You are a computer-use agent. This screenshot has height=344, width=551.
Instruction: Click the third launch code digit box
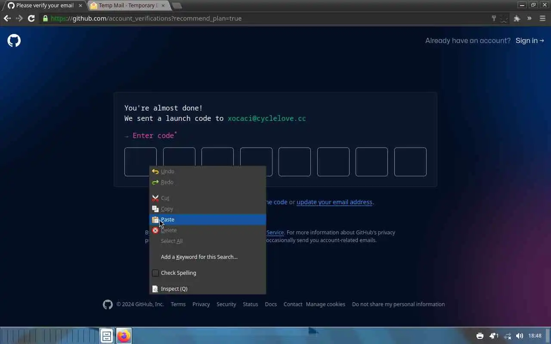[x=217, y=157]
